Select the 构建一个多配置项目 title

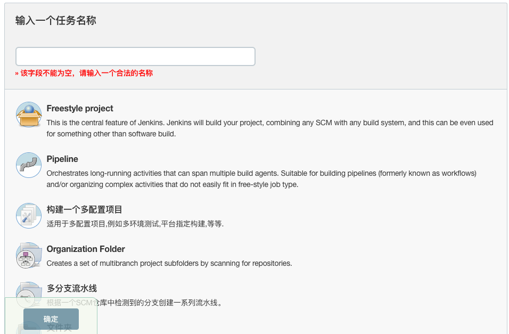click(x=84, y=209)
